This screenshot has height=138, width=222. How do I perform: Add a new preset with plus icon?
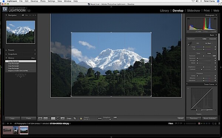click(35, 50)
